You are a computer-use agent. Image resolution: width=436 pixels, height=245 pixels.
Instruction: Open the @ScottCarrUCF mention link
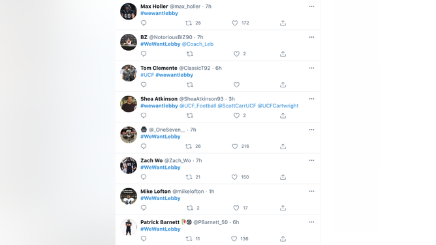click(x=237, y=106)
